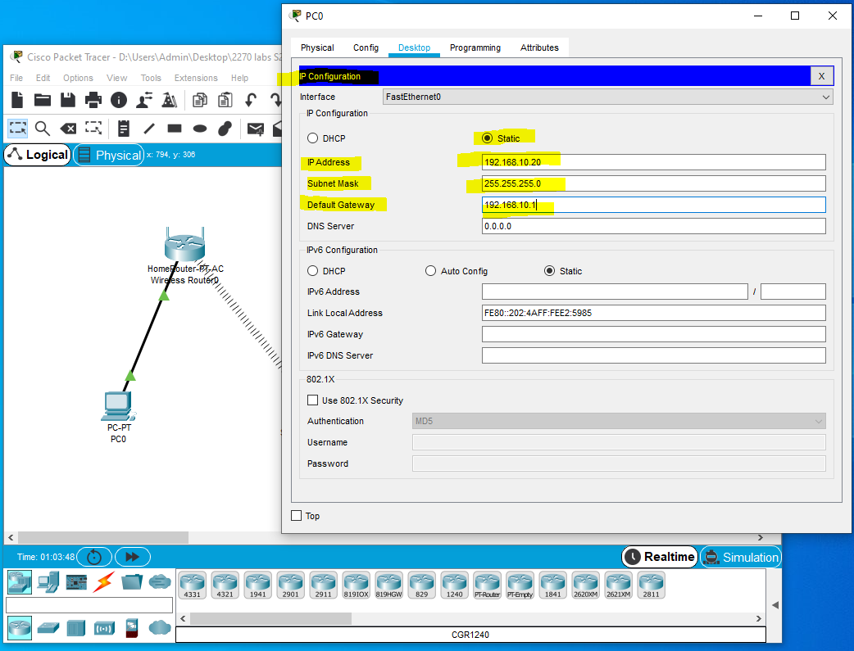The height and width of the screenshot is (651, 854).
Task: Open the Authentication dropdown
Action: 619,420
